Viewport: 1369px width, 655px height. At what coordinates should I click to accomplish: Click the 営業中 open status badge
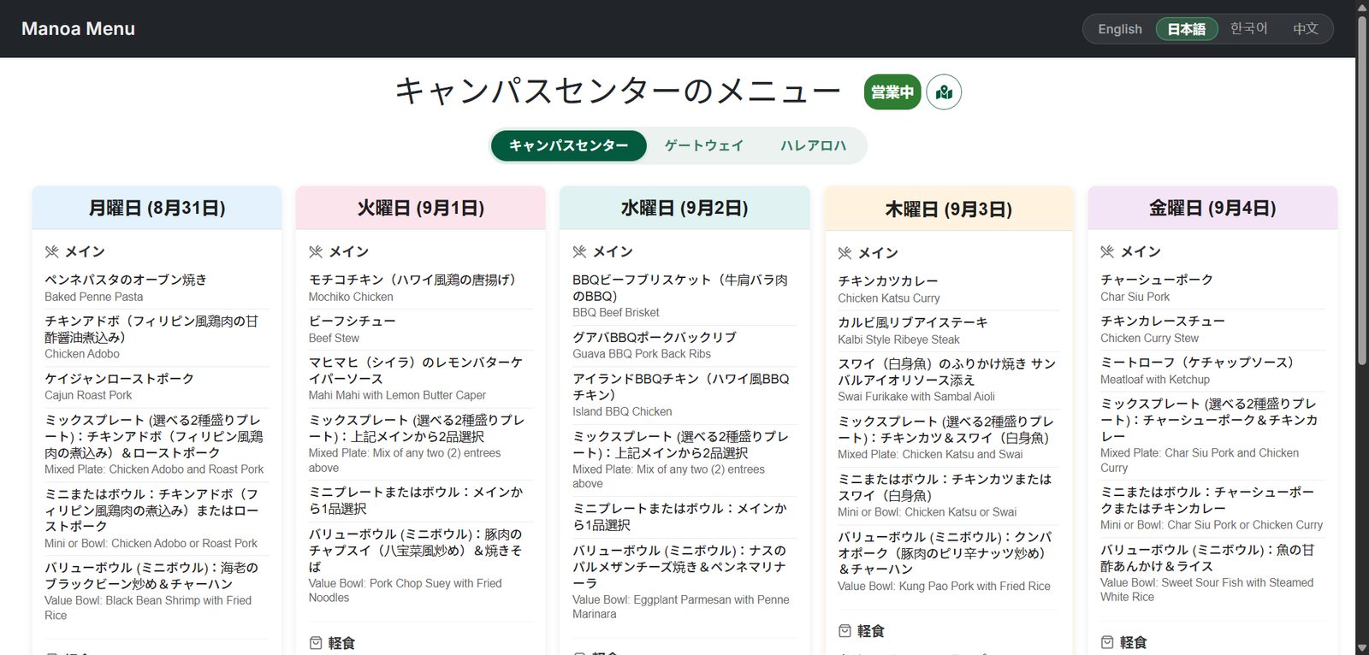point(892,92)
